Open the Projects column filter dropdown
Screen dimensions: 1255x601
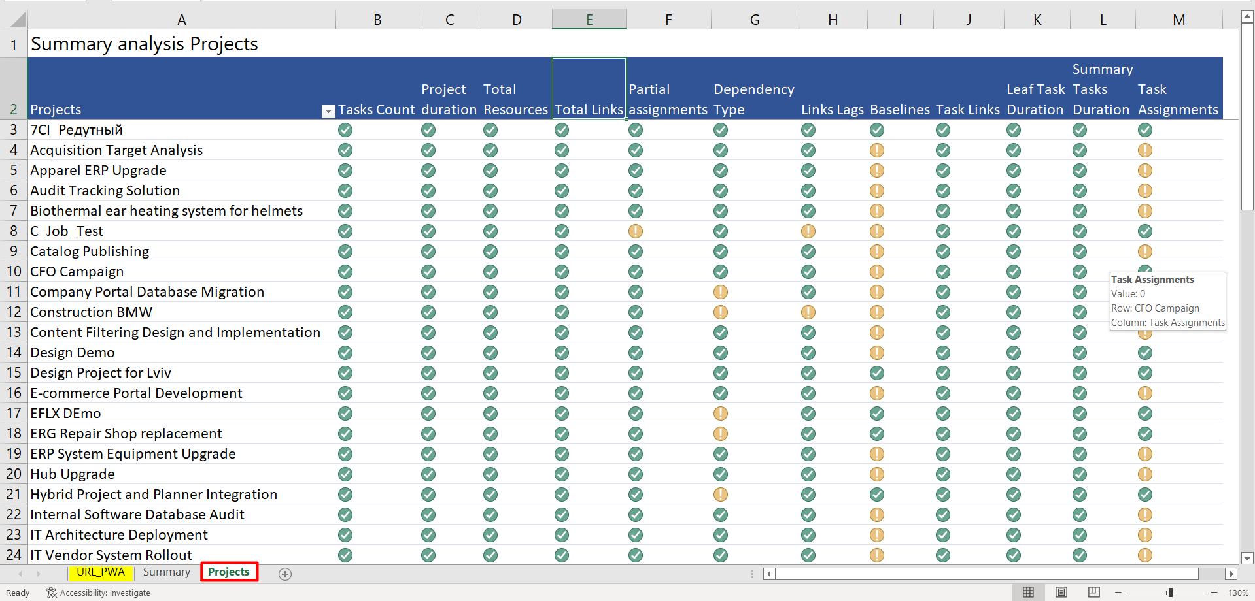pos(328,112)
